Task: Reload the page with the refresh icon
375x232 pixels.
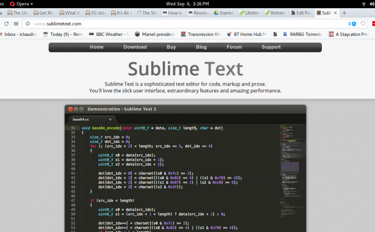Action: 6,24
